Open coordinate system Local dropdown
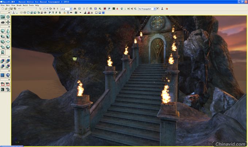This screenshot has width=248, height=147. pyautogui.click(x=66, y=9)
